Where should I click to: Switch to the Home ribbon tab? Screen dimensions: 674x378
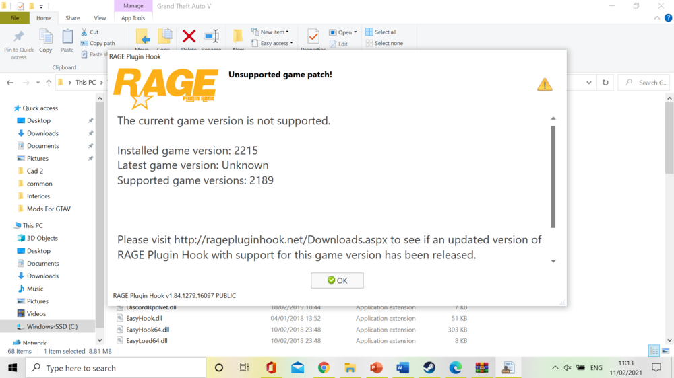(x=43, y=18)
